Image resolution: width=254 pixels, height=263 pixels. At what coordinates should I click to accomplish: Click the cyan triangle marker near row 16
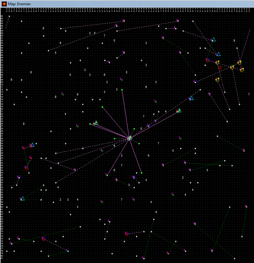192,98
